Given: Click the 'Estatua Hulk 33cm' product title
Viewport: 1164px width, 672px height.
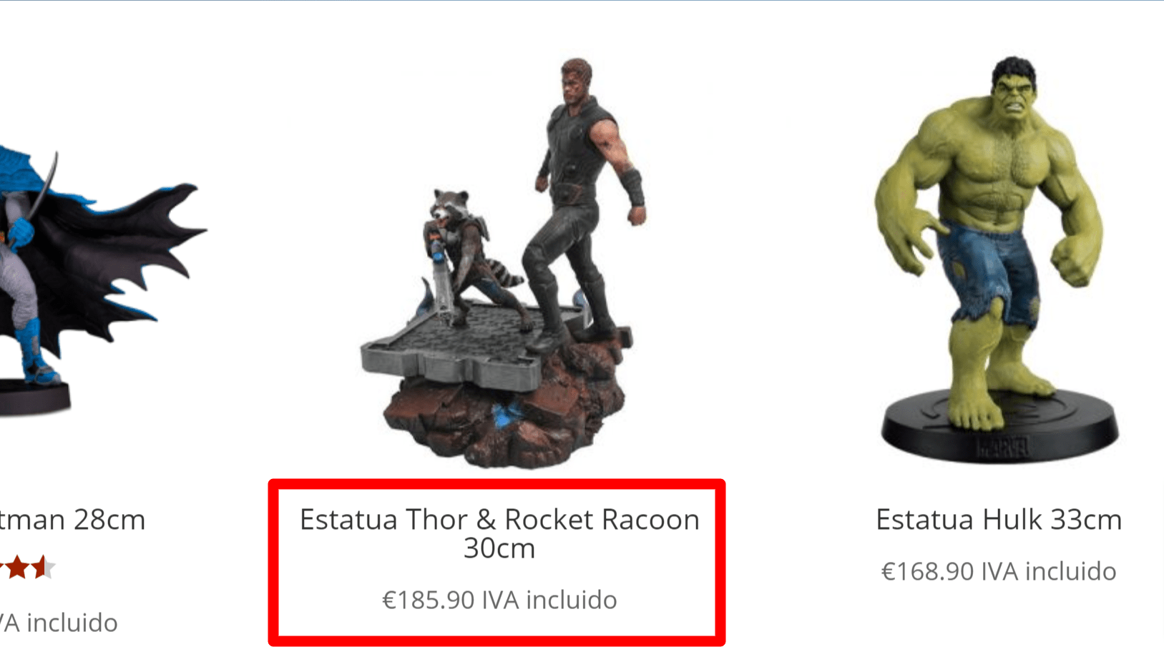Looking at the screenshot, I should coord(999,520).
